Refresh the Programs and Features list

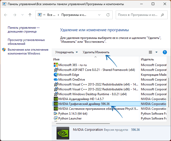108,15
